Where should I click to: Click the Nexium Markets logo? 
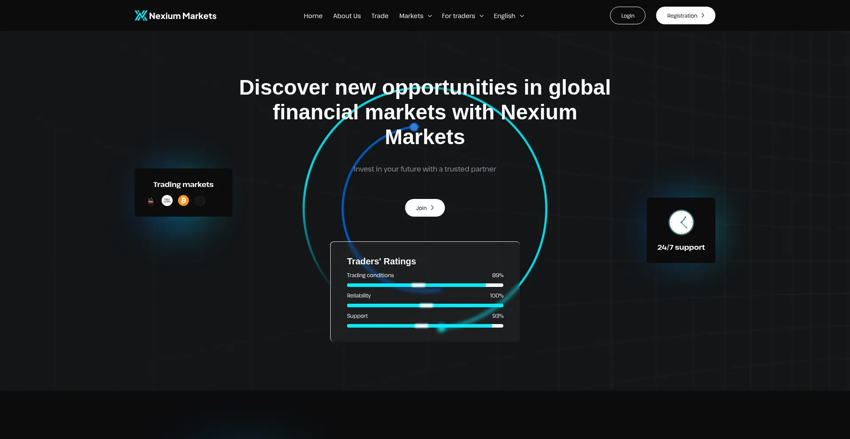(175, 15)
